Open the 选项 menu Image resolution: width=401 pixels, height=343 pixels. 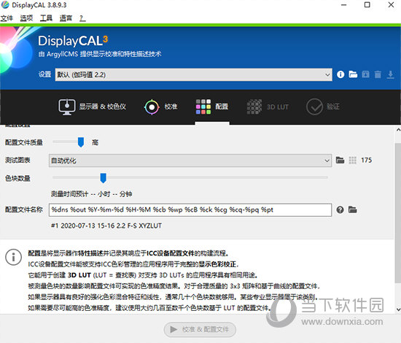[26, 18]
